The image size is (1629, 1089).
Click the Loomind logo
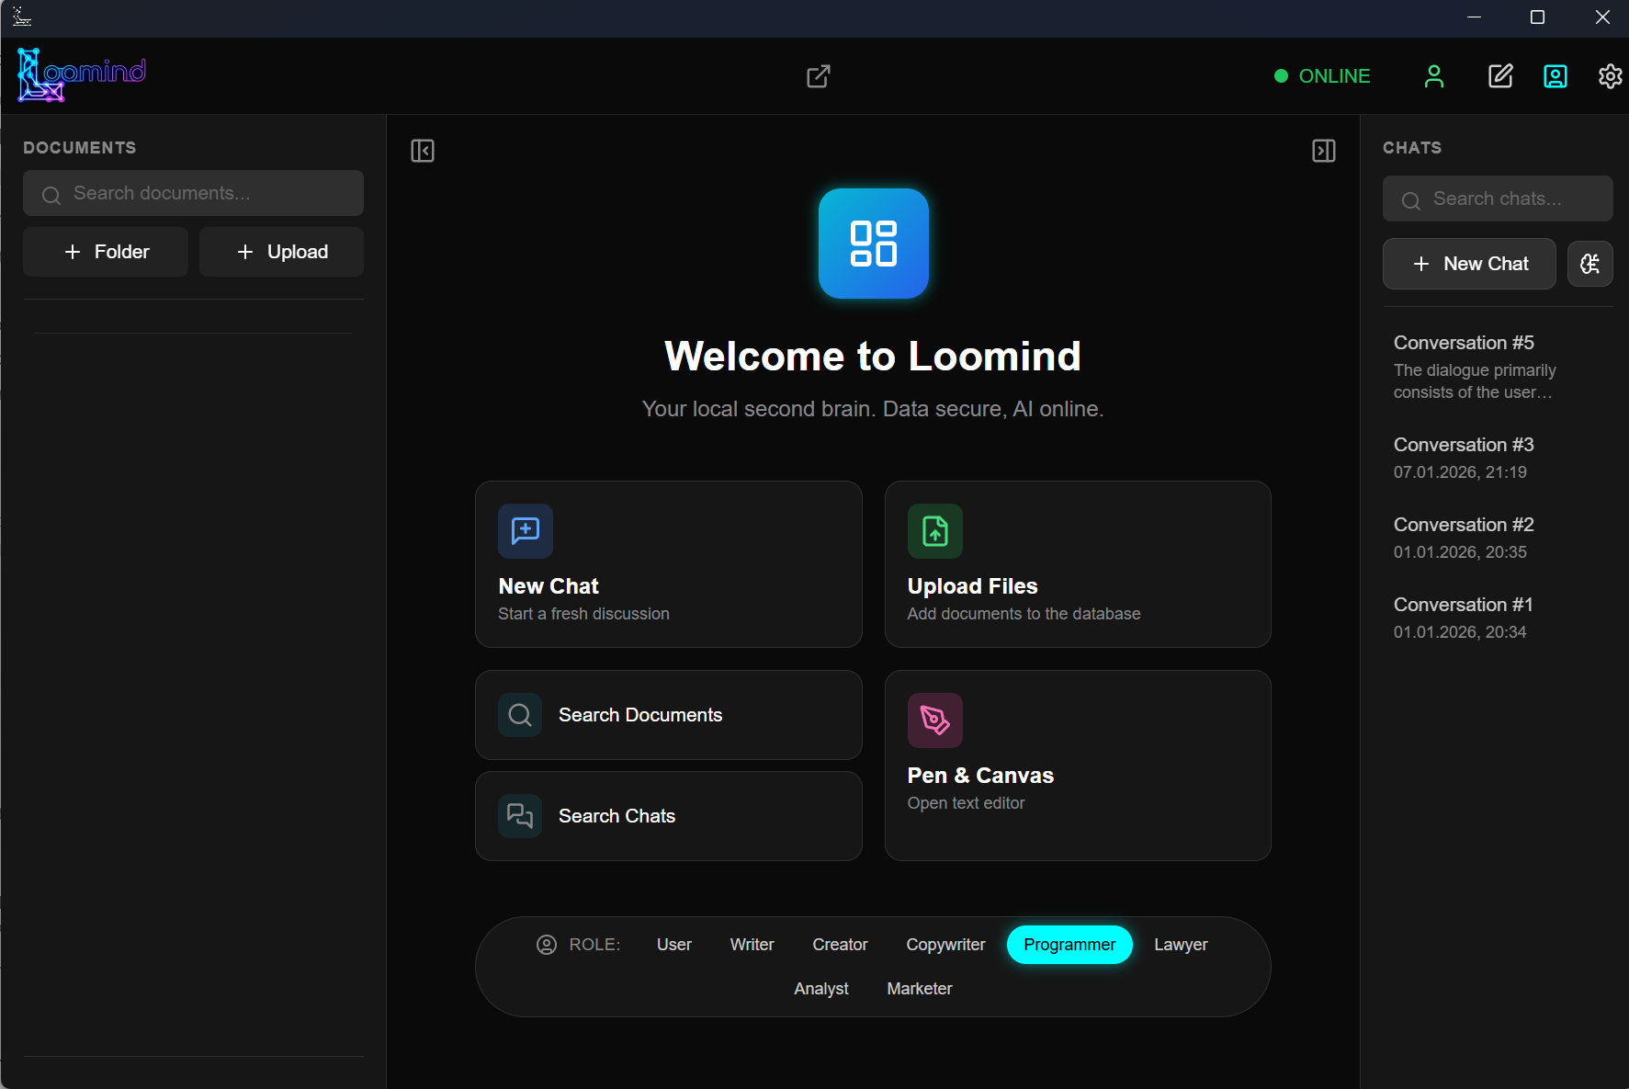pyautogui.click(x=81, y=74)
